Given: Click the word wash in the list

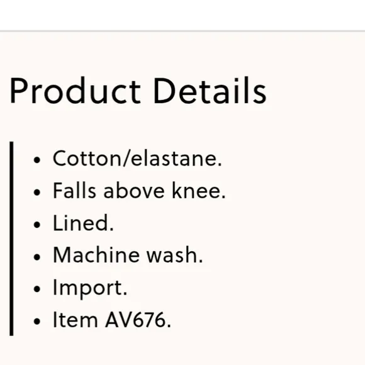Looking at the screenshot, I should (x=174, y=255).
